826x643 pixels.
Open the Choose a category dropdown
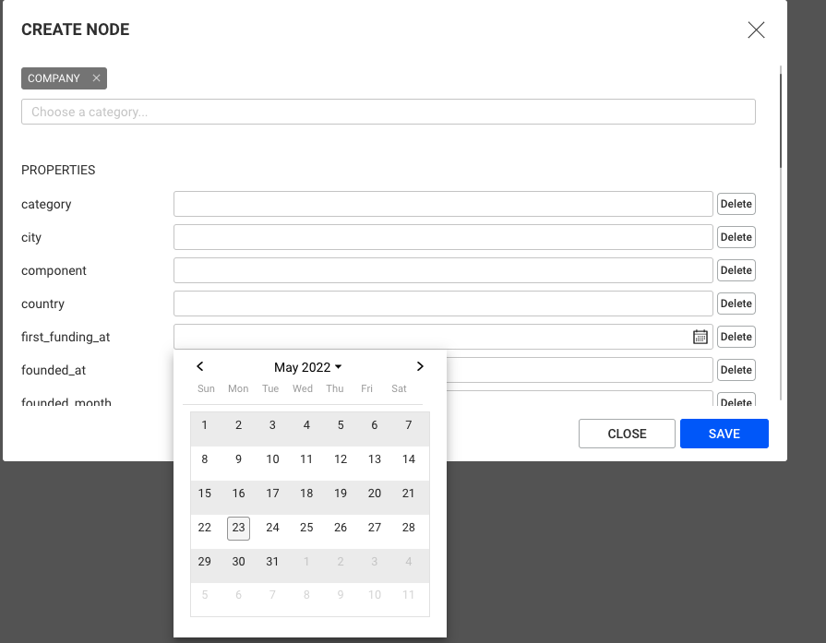(x=389, y=112)
